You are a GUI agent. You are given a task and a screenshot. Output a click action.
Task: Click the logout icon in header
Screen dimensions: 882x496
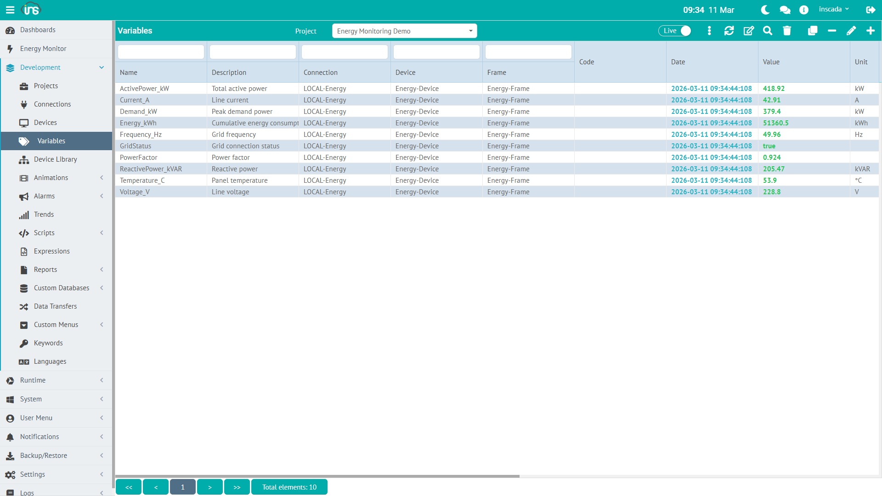tap(870, 10)
